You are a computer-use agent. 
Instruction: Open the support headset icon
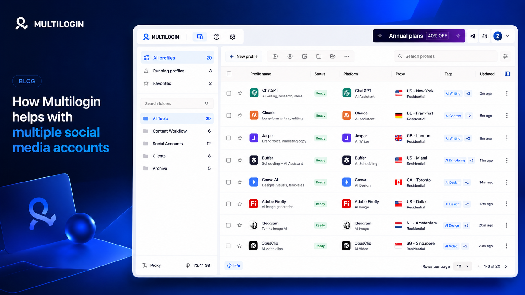coord(485,36)
